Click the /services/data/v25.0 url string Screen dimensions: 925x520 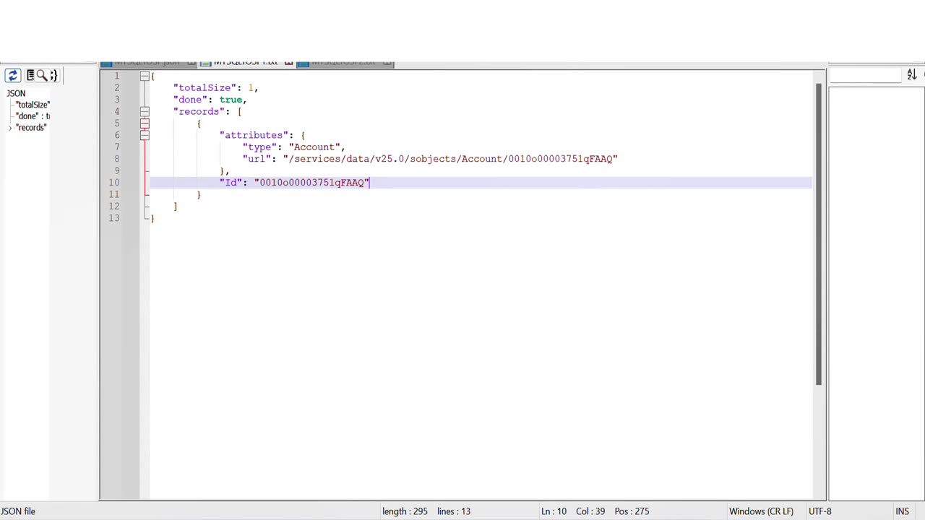tap(450, 159)
